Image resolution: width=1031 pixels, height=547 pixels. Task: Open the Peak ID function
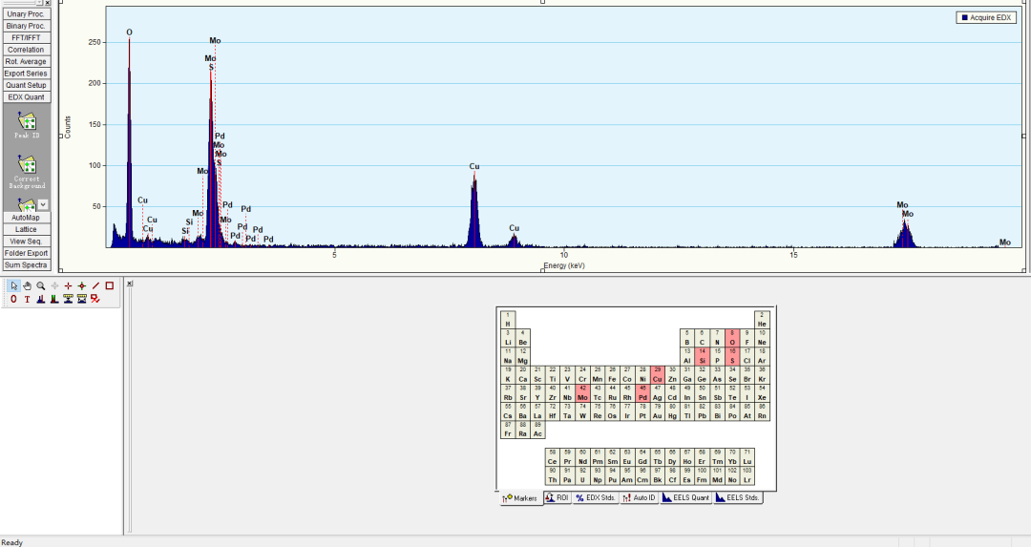click(x=27, y=125)
